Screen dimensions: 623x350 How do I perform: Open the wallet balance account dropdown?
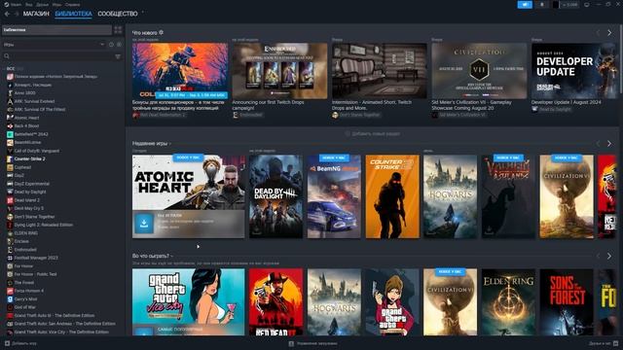(569, 4)
